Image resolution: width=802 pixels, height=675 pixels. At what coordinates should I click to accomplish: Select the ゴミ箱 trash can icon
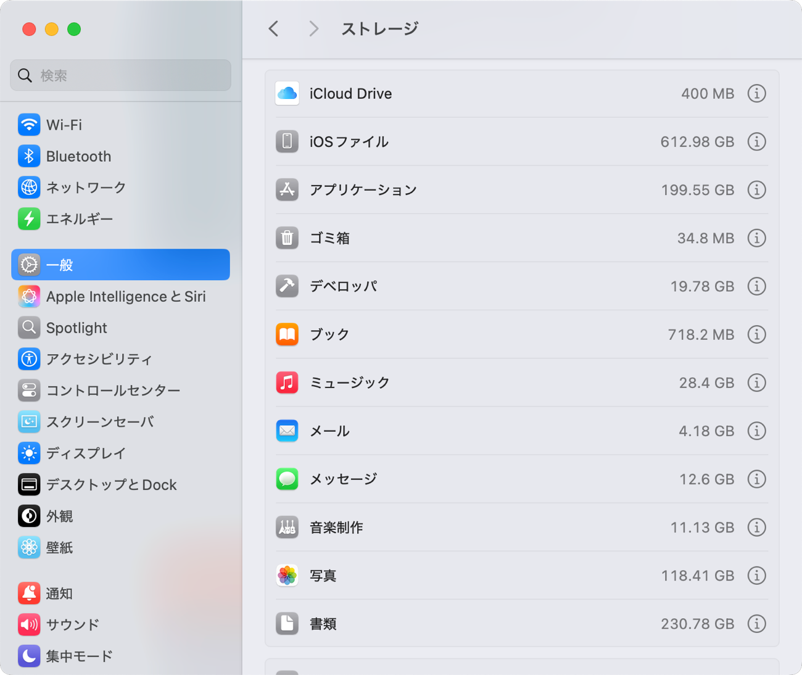tap(287, 238)
